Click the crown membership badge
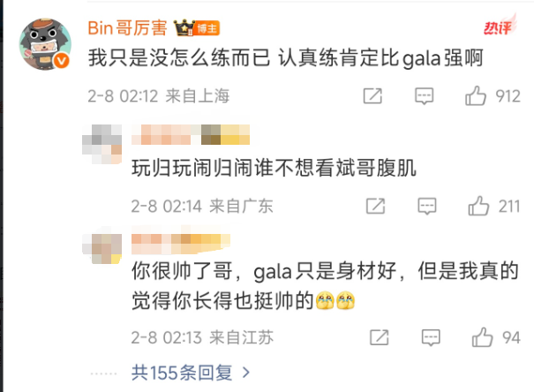Screen dimensions: 534x392 [184, 28]
